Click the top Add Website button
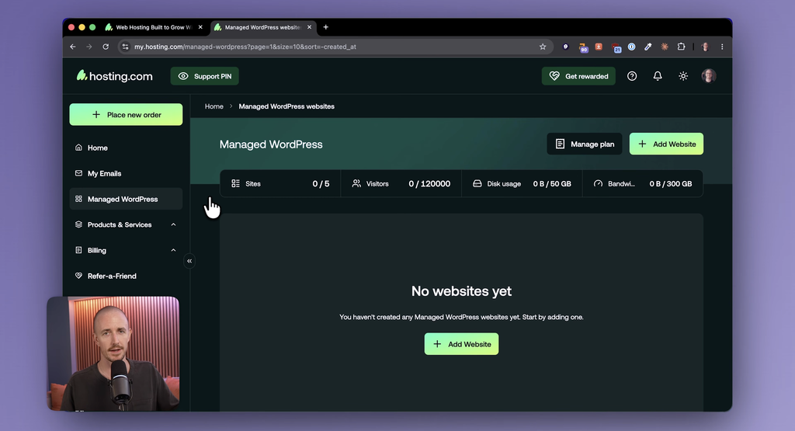This screenshot has height=431, width=795. coord(666,144)
